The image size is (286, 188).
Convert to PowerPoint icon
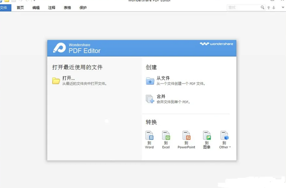[187, 136]
